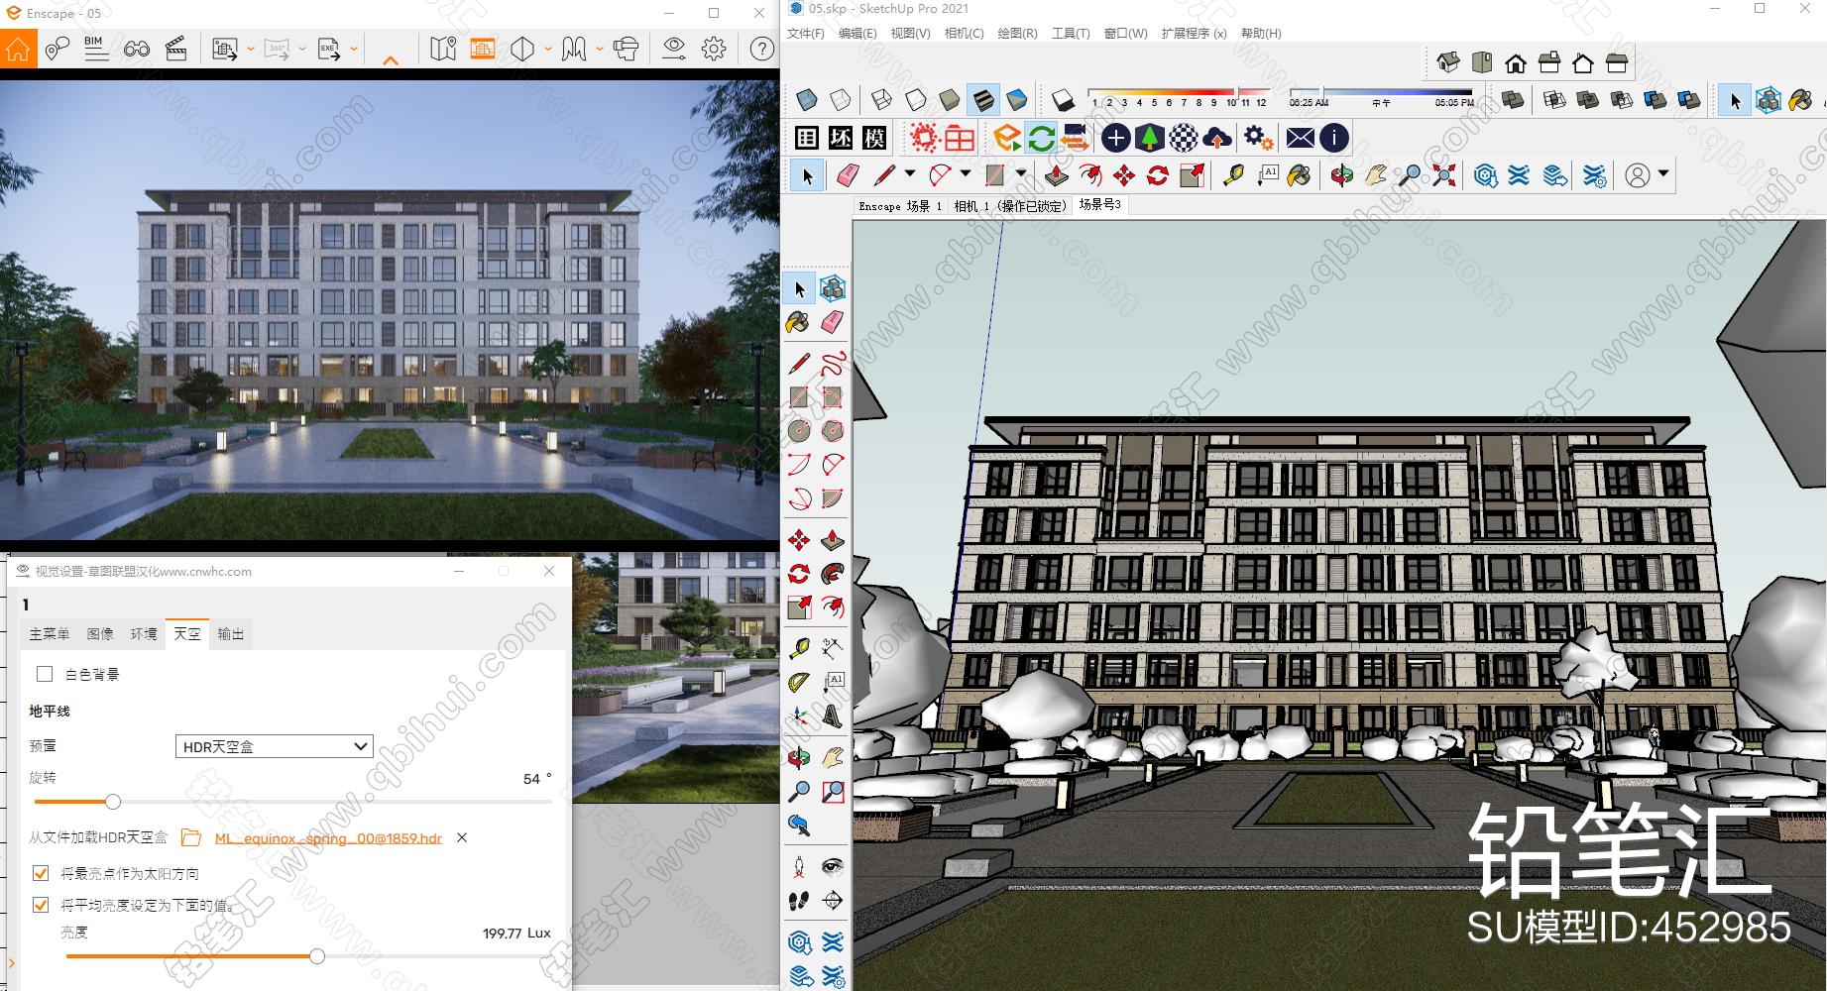
Task: Open the ML_equinox_spring HDR file link
Action: tap(328, 838)
